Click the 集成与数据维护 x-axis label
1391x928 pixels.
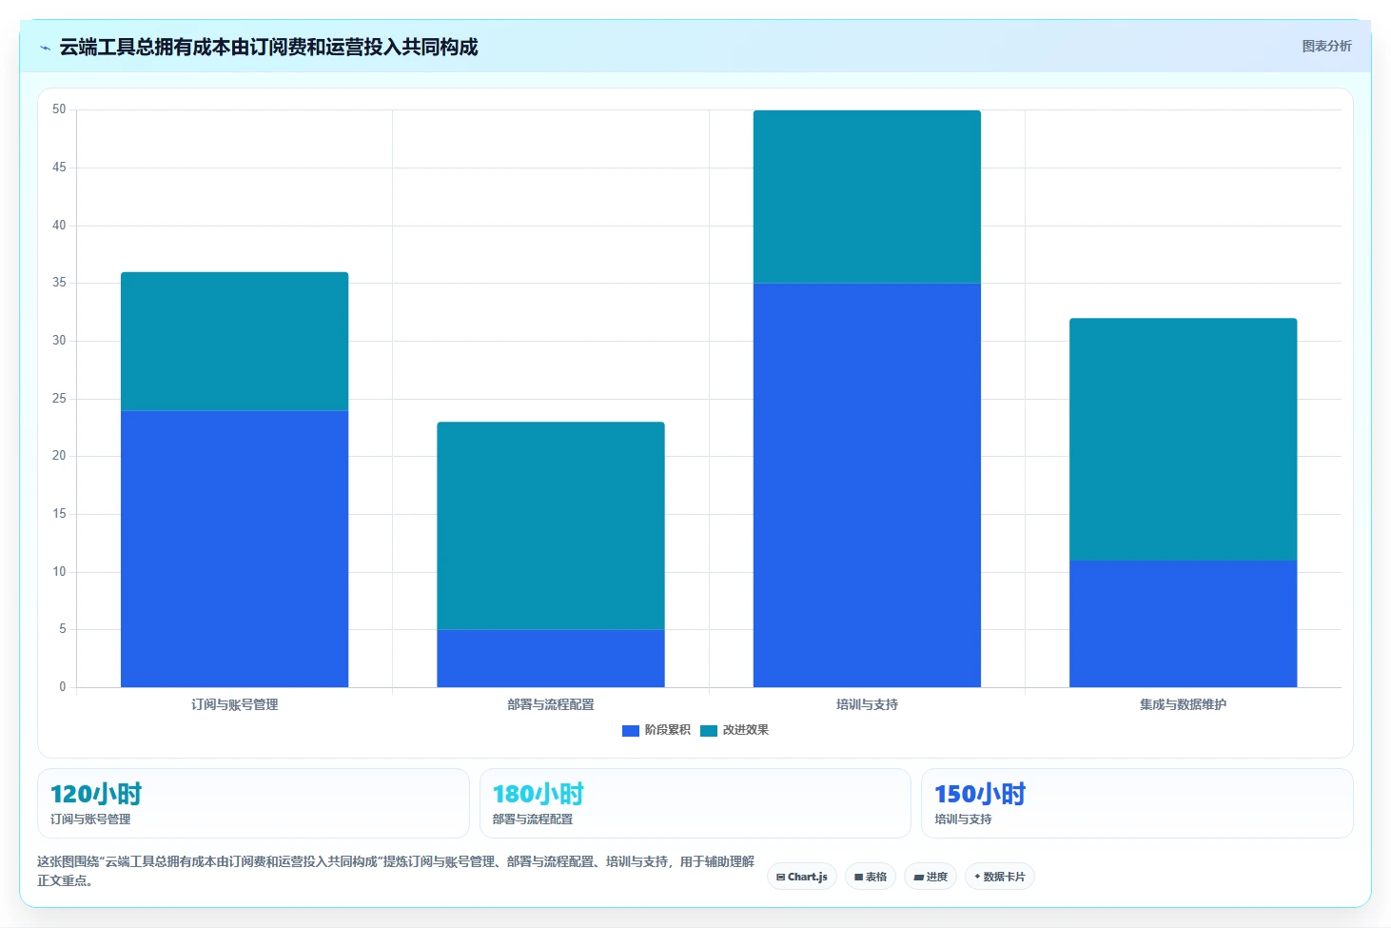pos(1184,704)
